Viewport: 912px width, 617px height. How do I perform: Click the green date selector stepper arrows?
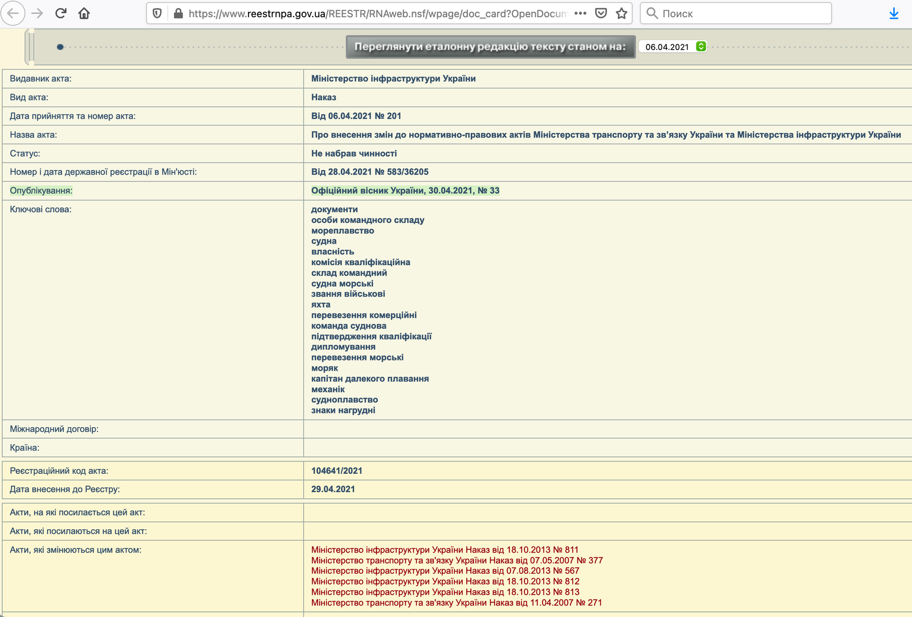coord(701,47)
